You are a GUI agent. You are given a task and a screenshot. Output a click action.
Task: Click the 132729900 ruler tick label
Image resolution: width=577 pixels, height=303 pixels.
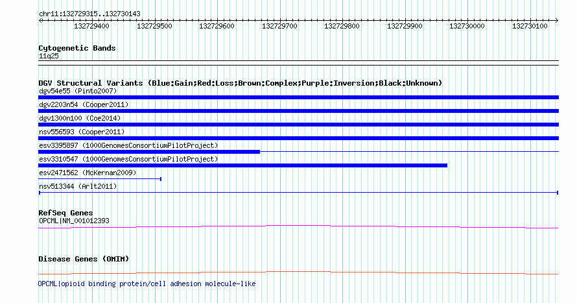pyautogui.click(x=405, y=26)
